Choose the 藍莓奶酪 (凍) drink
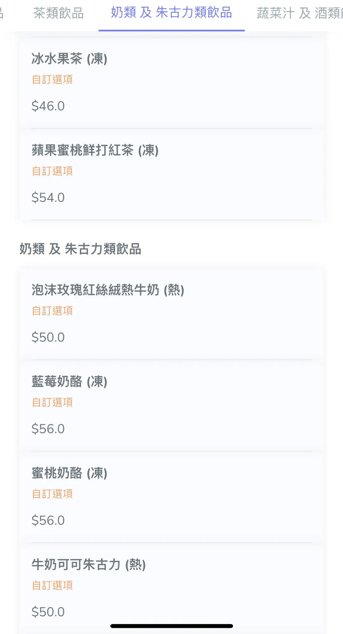 click(x=70, y=382)
